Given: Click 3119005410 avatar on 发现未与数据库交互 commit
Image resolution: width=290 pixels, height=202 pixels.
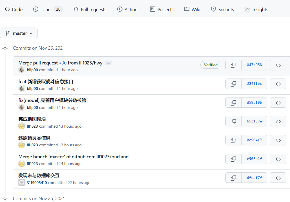Looking at the screenshot, I should 22,183.
